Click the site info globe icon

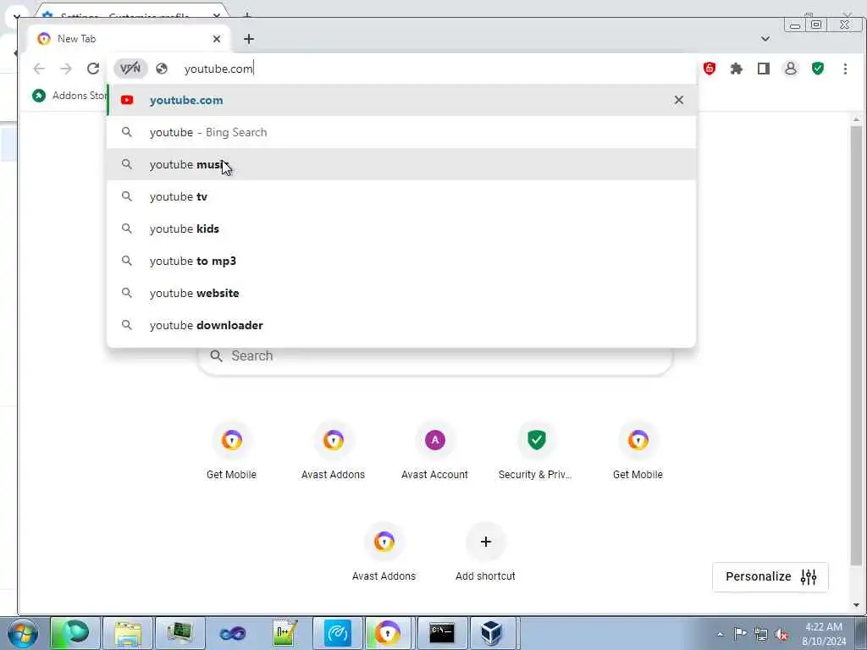pos(162,69)
